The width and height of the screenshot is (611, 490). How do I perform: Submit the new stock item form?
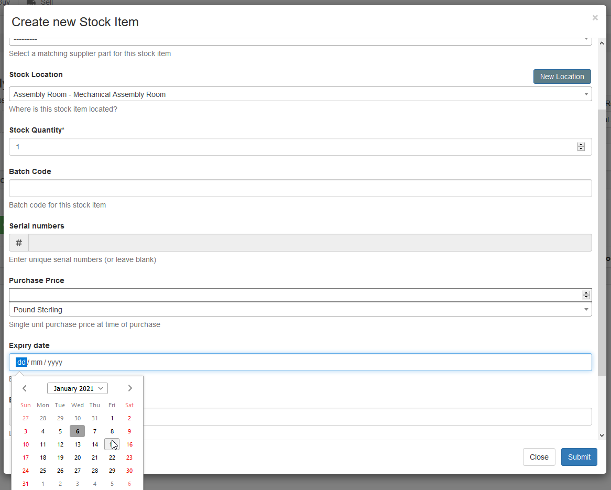(579, 457)
